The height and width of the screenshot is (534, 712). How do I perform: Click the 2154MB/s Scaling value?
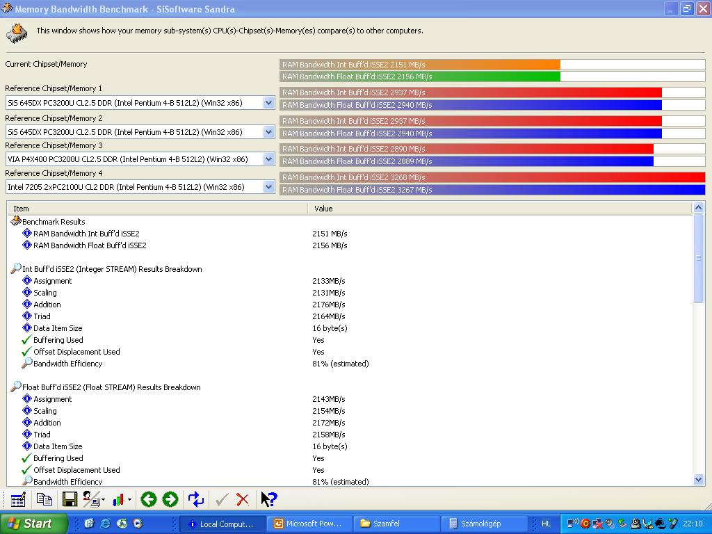tap(329, 410)
